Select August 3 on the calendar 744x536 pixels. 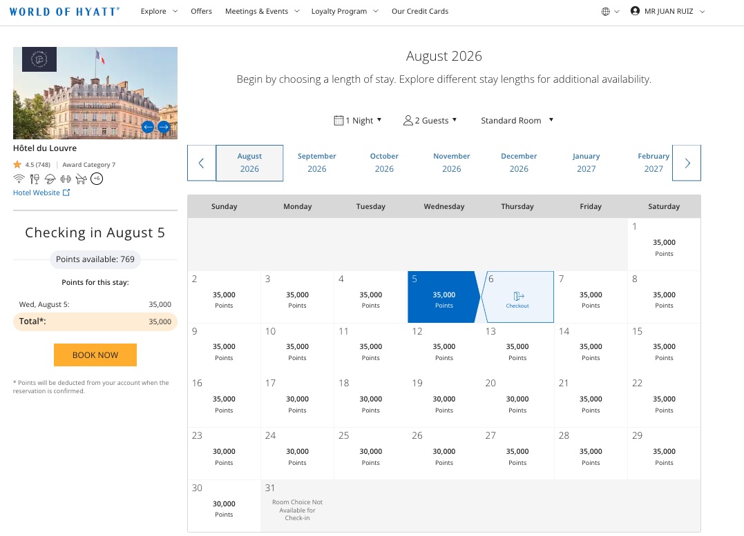tap(298, 297)
